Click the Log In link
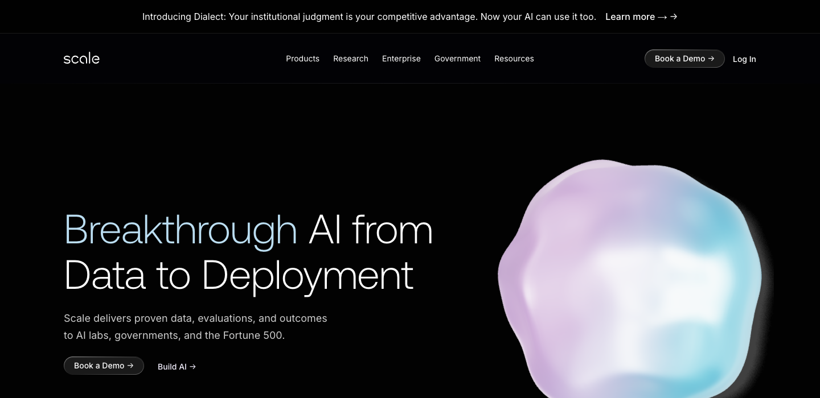 pyautogui.click(x=744, y=59)
